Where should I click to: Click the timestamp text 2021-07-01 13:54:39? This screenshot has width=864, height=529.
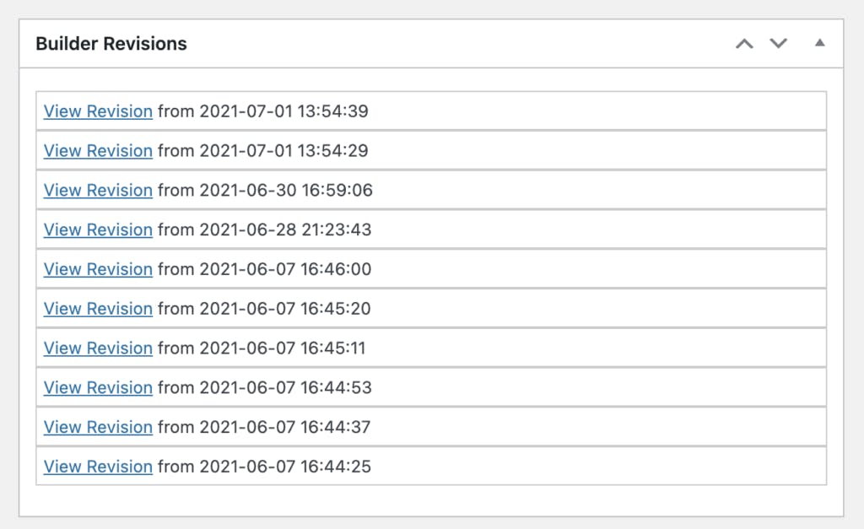point(283,111)
